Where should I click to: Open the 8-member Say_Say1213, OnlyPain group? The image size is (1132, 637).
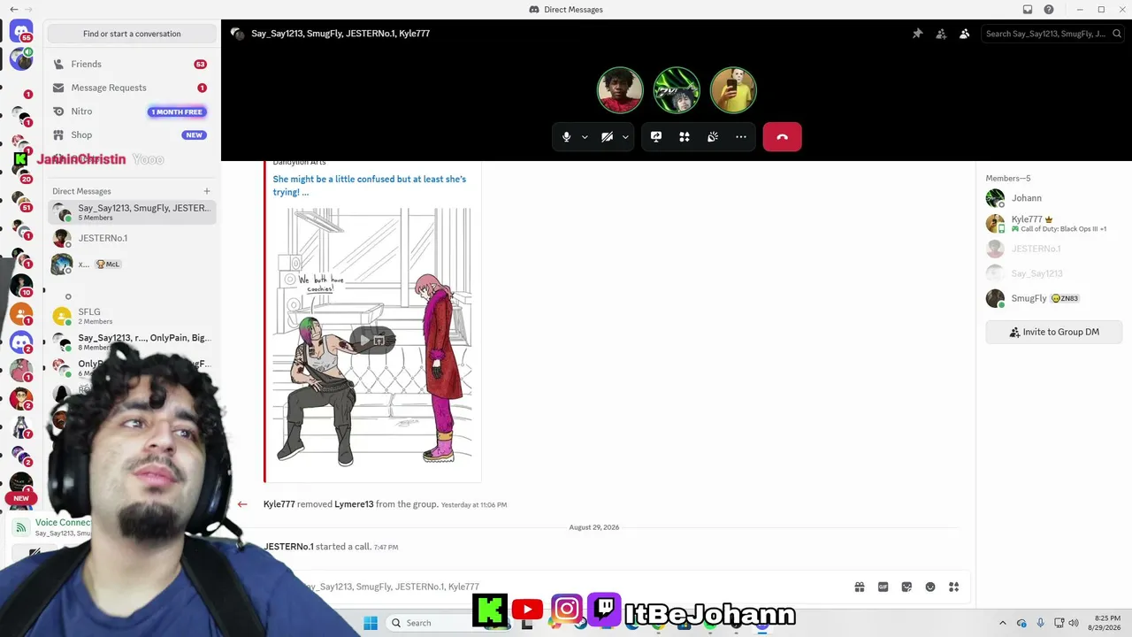pyautogui.click(x=132, y=342)
